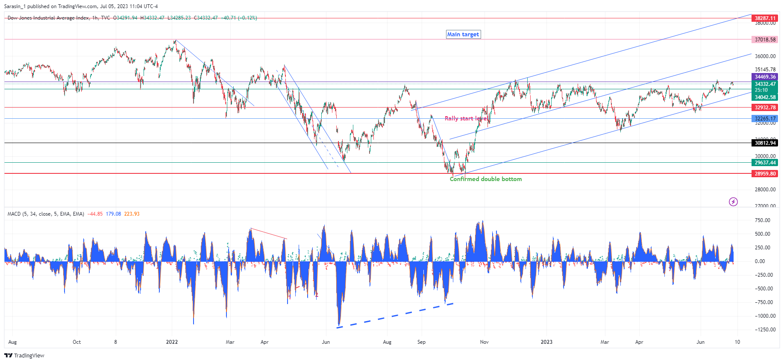Select the 750.00 MACD axis value
This screenshot has height=363, width=784.
pos(763,220)
